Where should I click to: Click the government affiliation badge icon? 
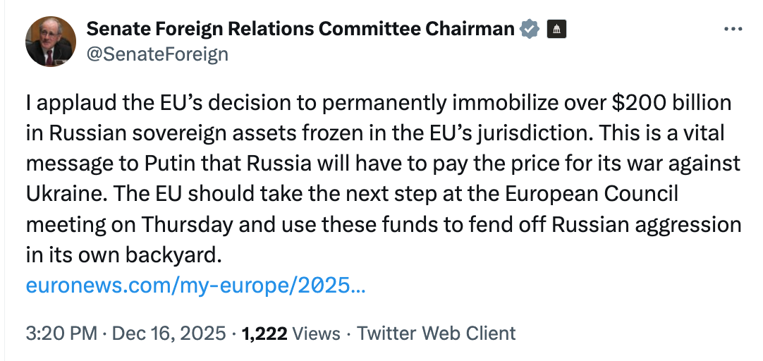tap(557, 30)
